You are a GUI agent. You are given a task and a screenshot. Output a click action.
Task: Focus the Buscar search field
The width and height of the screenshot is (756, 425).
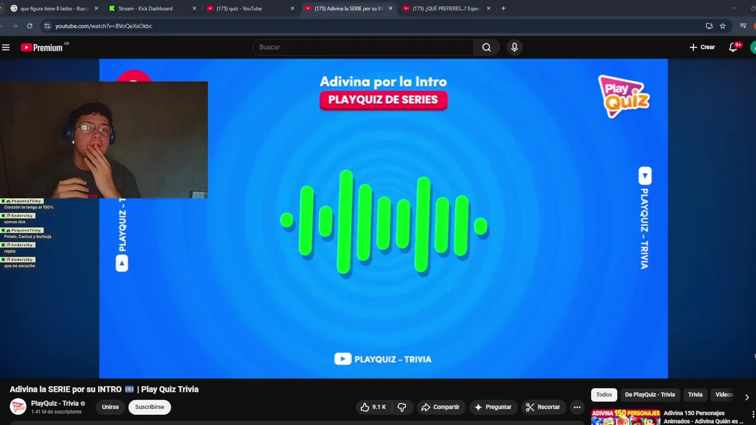[x=363, y=47]
